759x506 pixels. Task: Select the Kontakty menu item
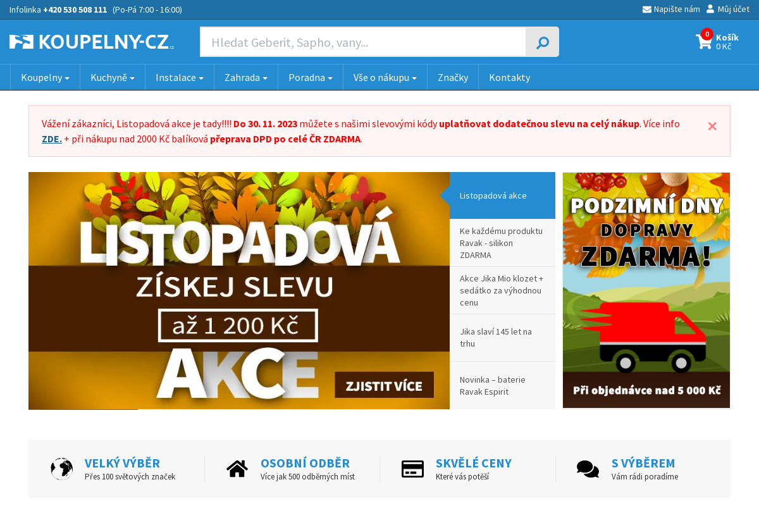(x=509, y=77)
